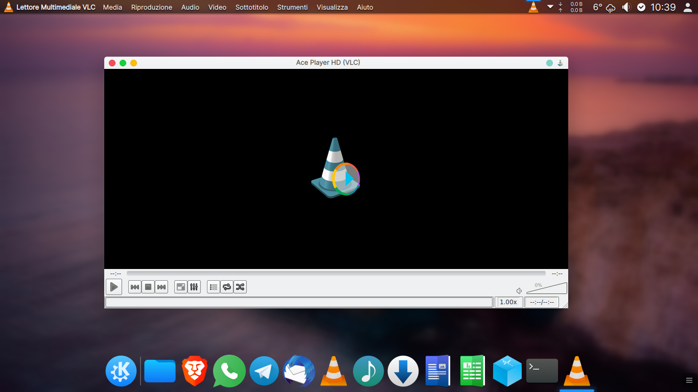Open the blue Files folder in dock
This screenshot has width=698, height=392.
160,371
